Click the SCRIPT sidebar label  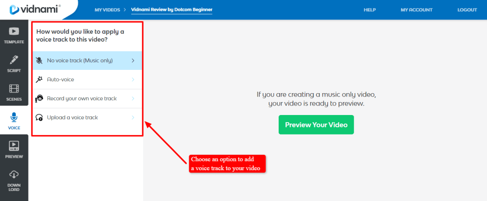pos(14,70)
